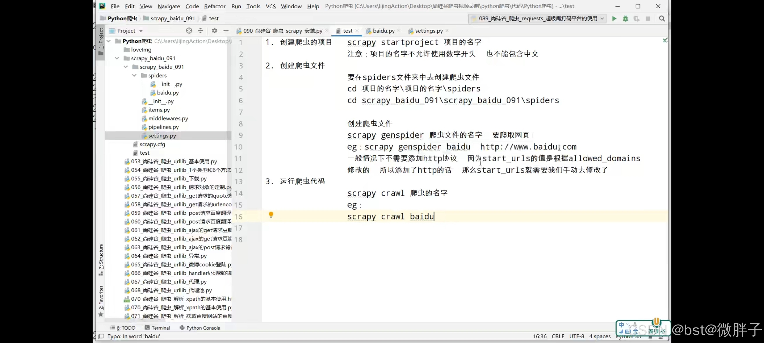Select pipelines.py in project tree
The height and width of the screenshot is (343, 764).
[163, 127]
